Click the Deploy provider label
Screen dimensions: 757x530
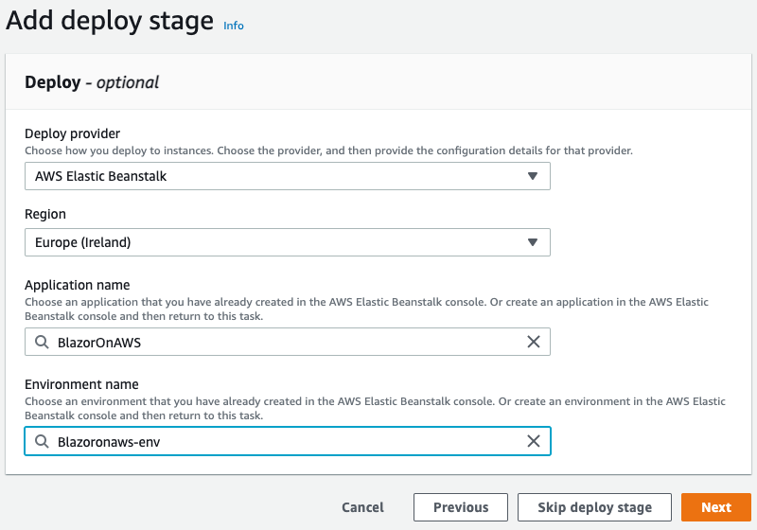[x=73, y=133]
